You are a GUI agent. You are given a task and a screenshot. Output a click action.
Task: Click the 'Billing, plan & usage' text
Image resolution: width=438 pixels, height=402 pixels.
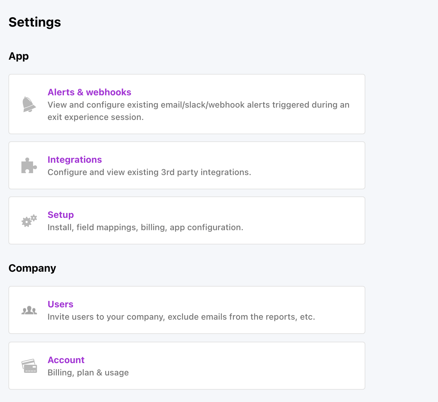click(x=88, y=372)
